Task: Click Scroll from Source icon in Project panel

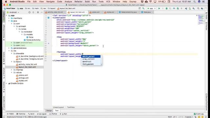Action: (x=30, y=12)
